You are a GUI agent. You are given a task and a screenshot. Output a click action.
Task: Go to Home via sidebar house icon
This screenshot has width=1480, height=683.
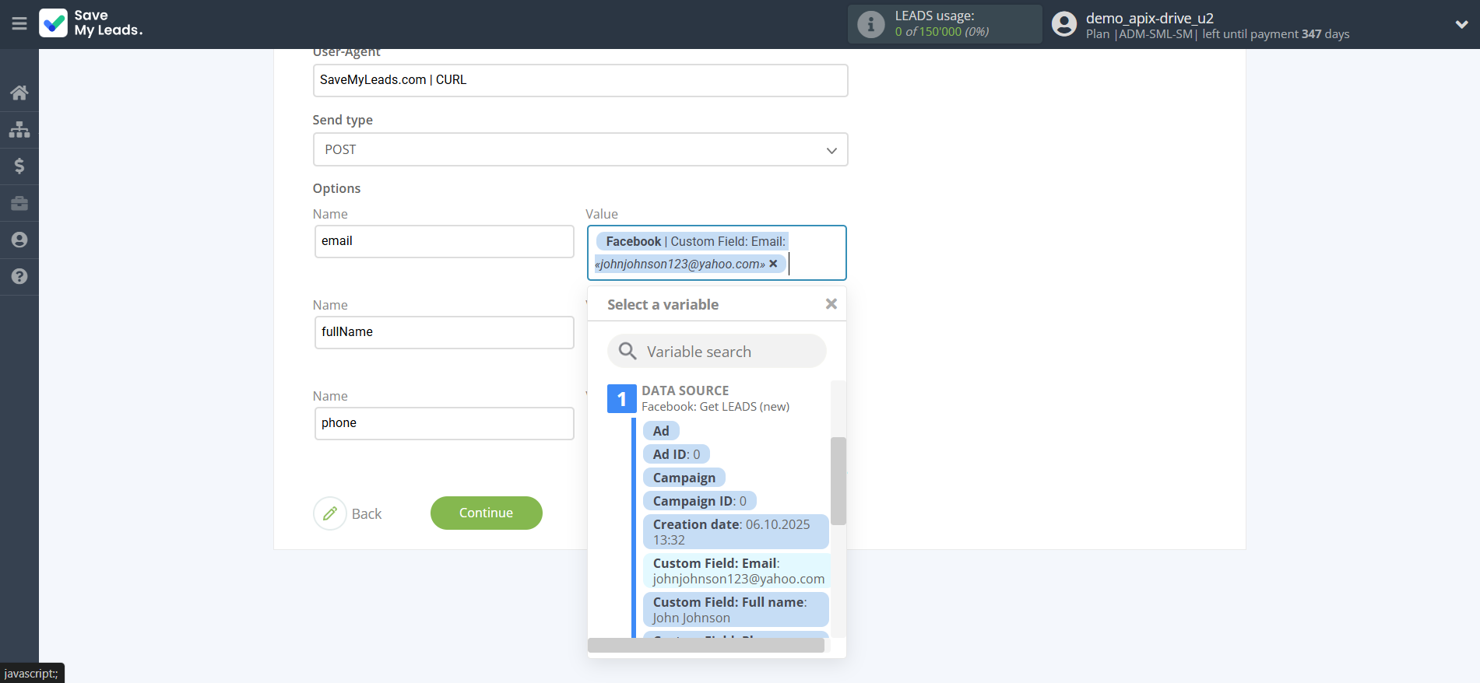(19, 93)
